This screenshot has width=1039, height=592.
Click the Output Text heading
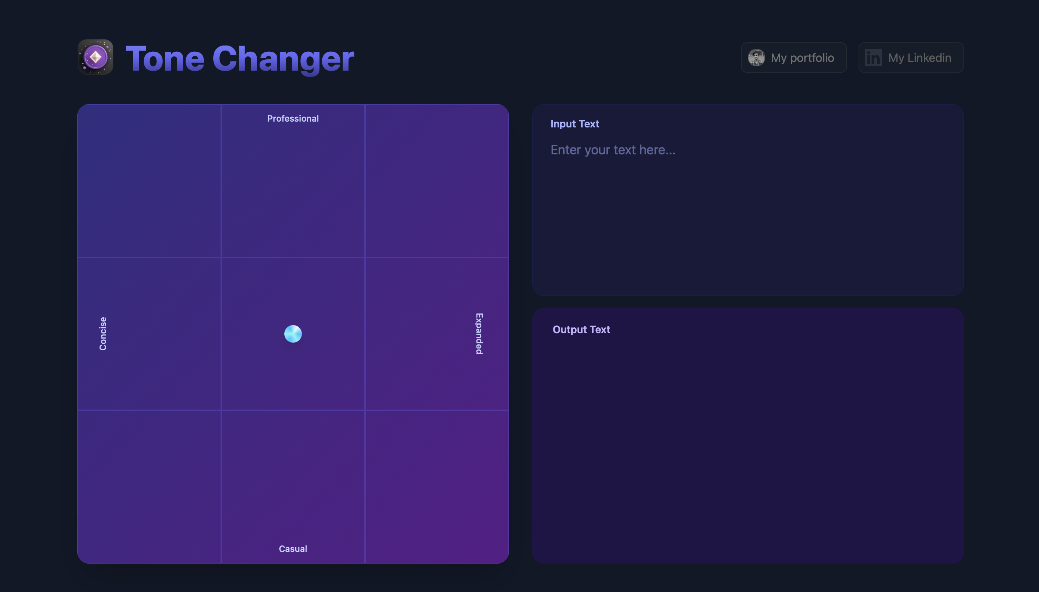[x=581, y=329]
